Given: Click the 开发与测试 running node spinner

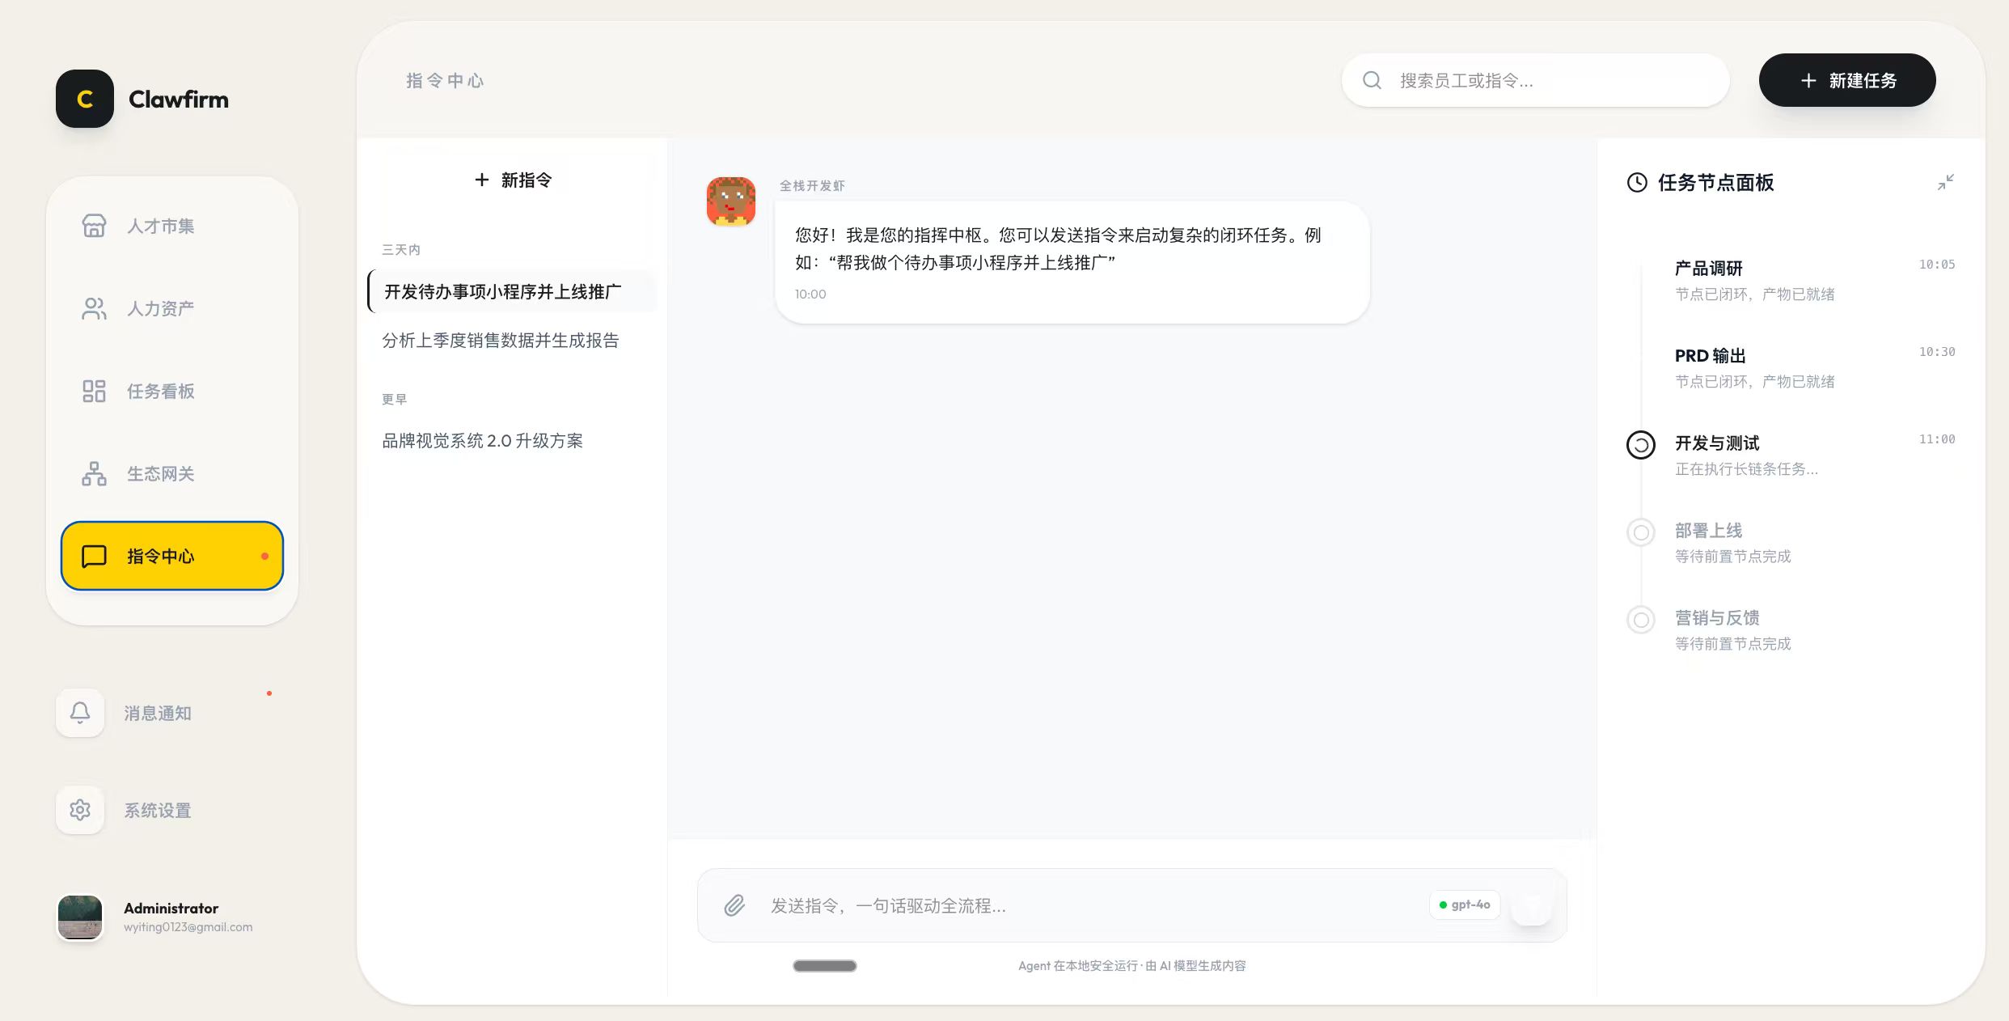Looking at the screenshot, I should pyautogui.click(x=1640, y=444).
